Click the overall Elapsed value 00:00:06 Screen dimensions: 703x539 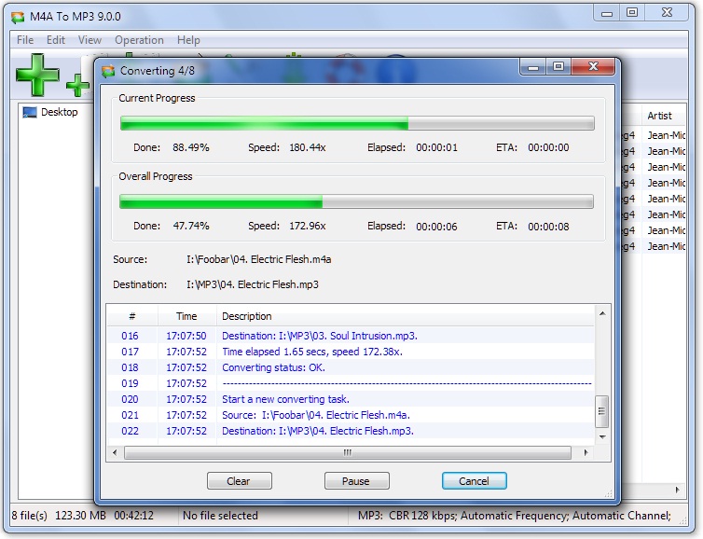click(436, 227)
